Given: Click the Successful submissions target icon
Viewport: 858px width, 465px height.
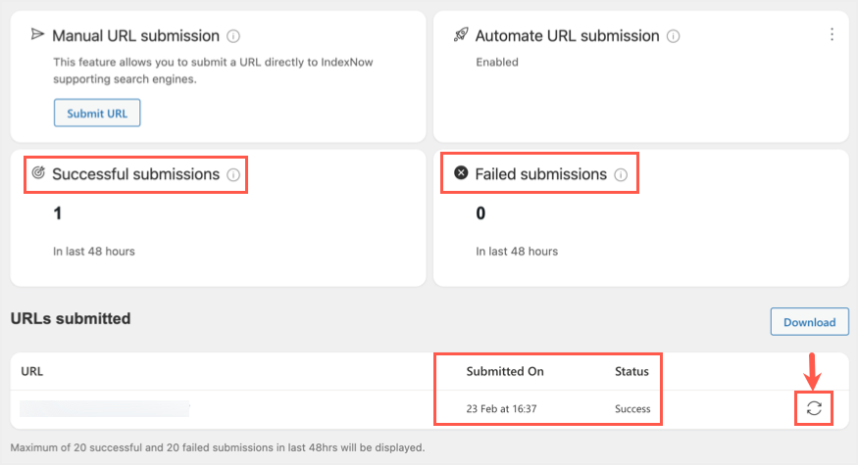Looking at the screenshot, I should (x=38, y=173).
